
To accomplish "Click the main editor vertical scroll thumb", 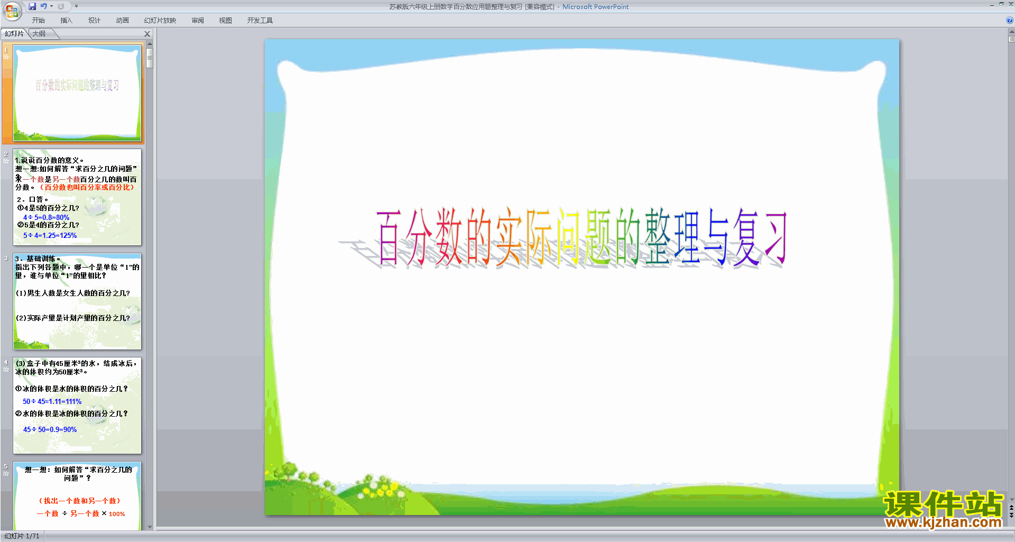I will 1011,40.
